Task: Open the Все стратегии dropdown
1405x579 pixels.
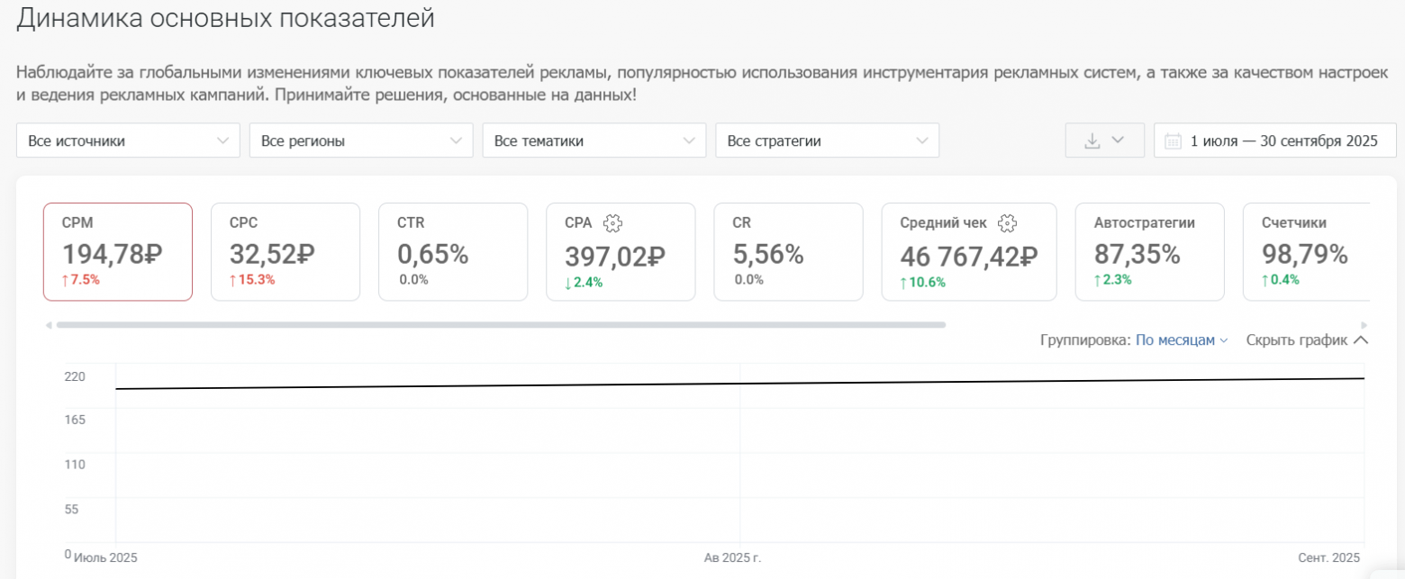Action: coord(828,140)
